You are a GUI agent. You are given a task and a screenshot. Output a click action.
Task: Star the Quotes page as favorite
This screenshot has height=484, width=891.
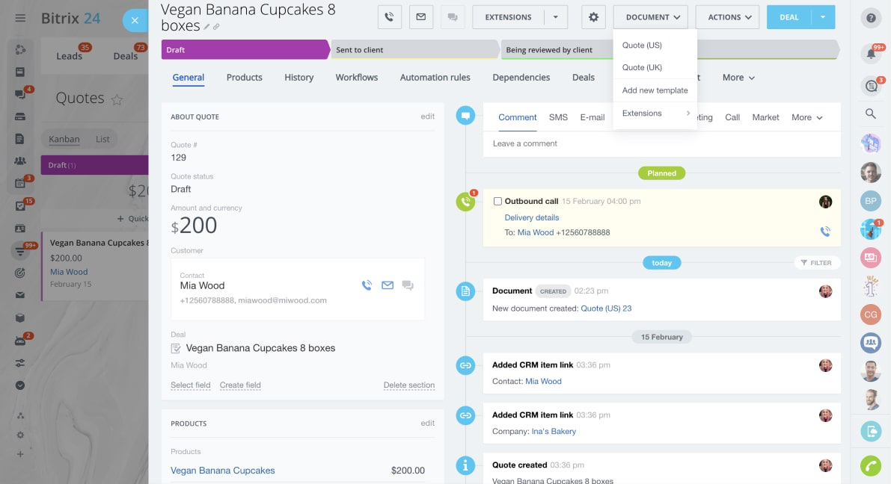click(117, 99)
